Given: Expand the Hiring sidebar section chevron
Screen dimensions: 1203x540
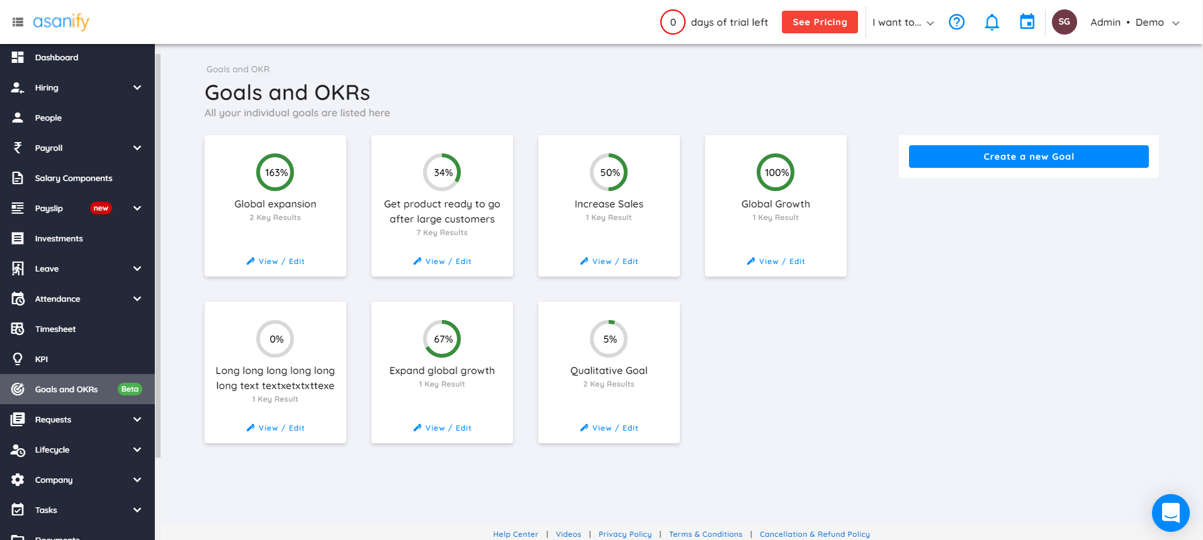Looking at the screenshot, I should (x=137, y=87).
